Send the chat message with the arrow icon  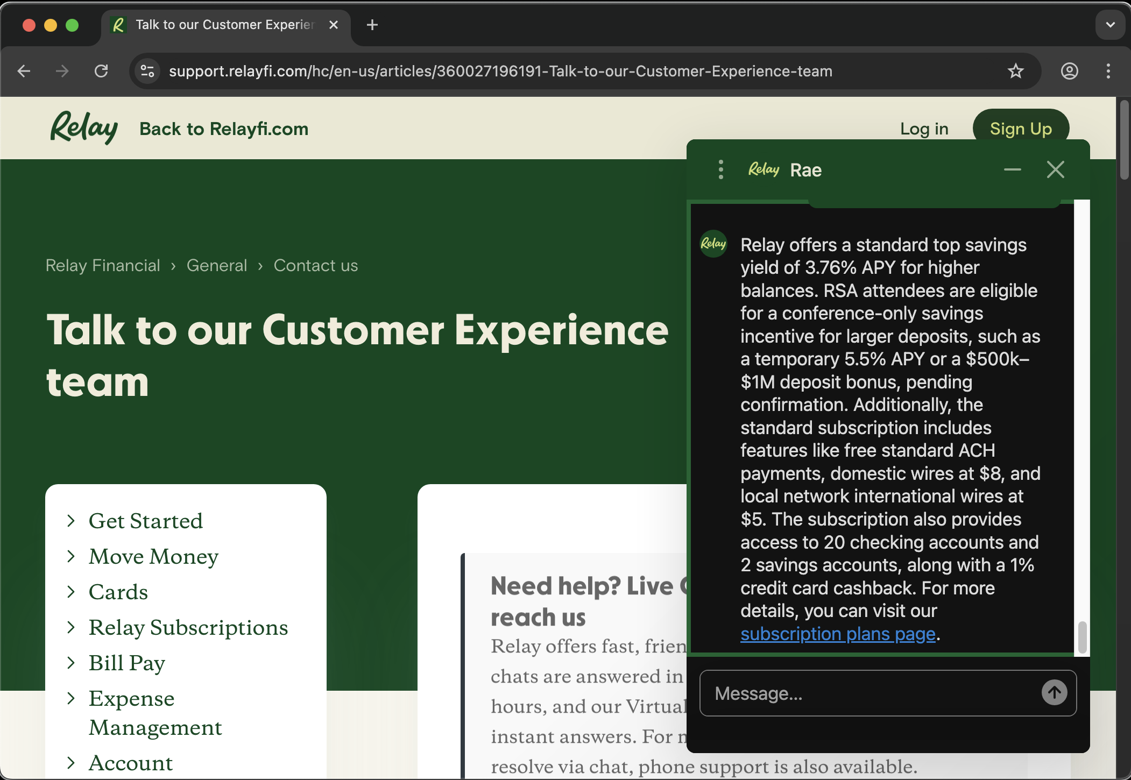pos(1054,693)
